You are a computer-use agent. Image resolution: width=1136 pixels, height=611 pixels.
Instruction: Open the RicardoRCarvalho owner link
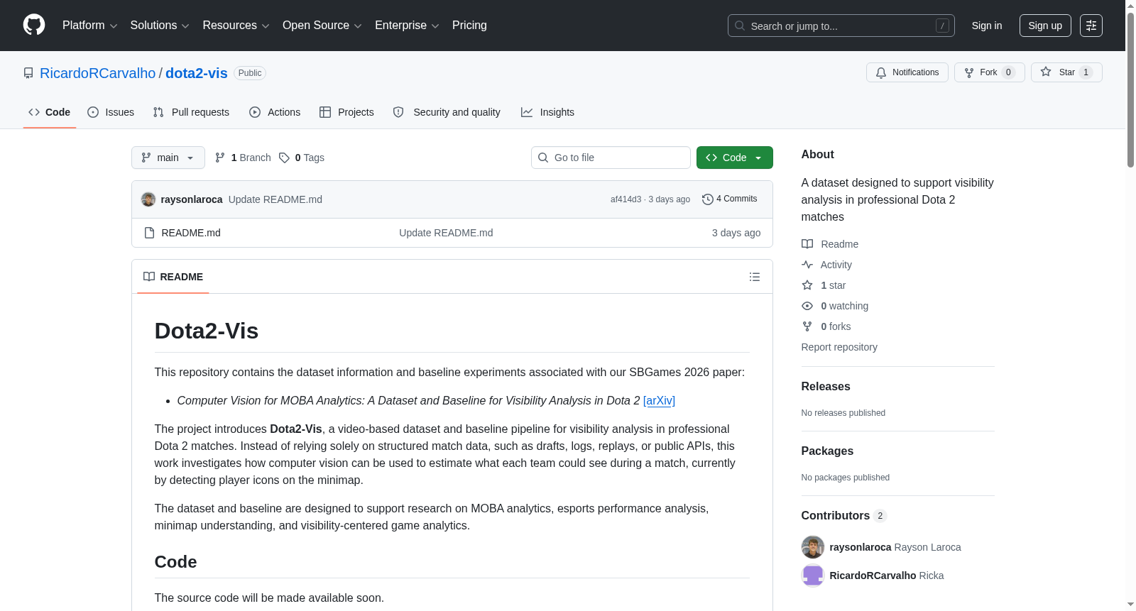tap(98, 73)
